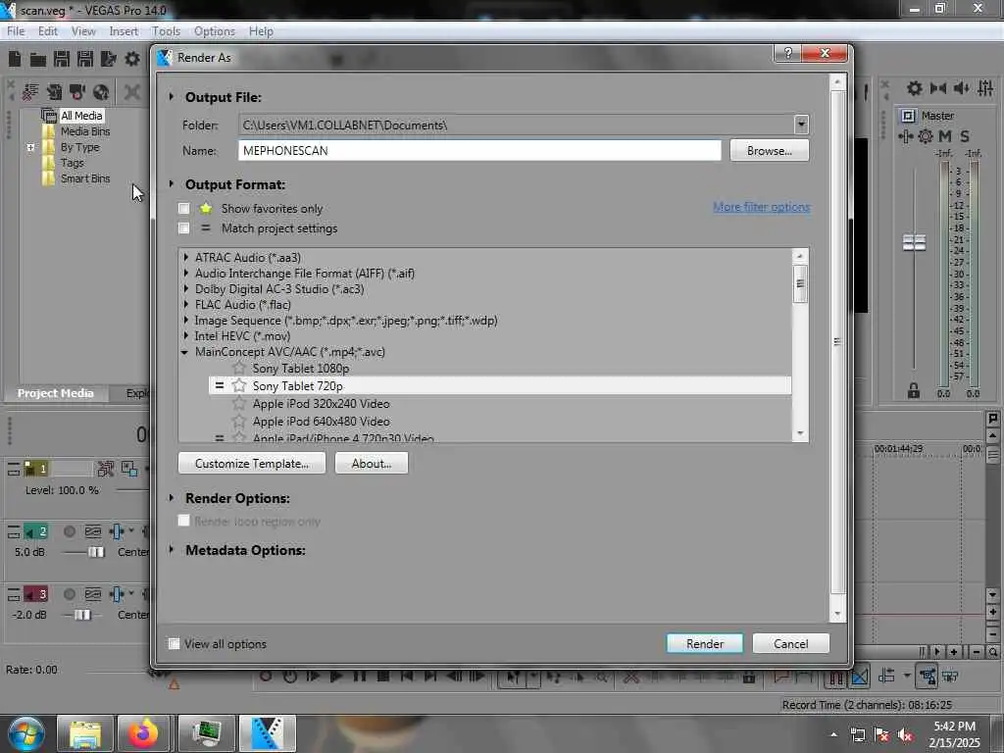The image size is (1004, 753).
Task: Toggle Master bus Solo (S) button
Action: [965, 136]
